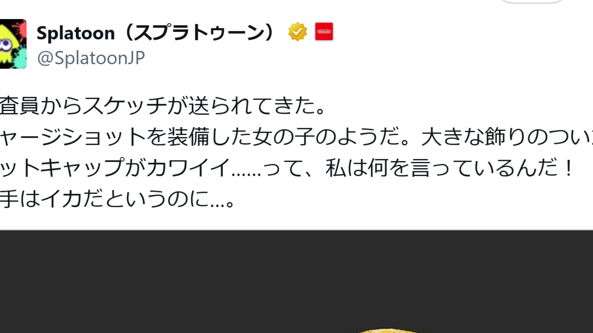The image size is (593, 333).
Task: Click the tweet line with ットキャップがカワイイ
Action: pos(287,168)
